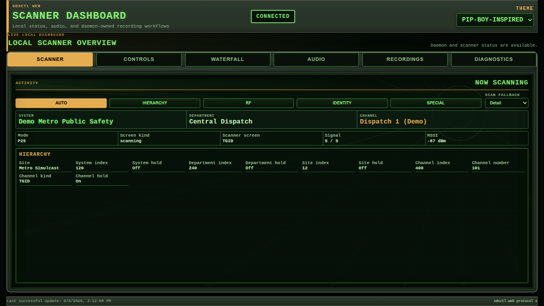Open the Scan Fallback Detail dropdown
Screen dimensions: 544x306
507,103
